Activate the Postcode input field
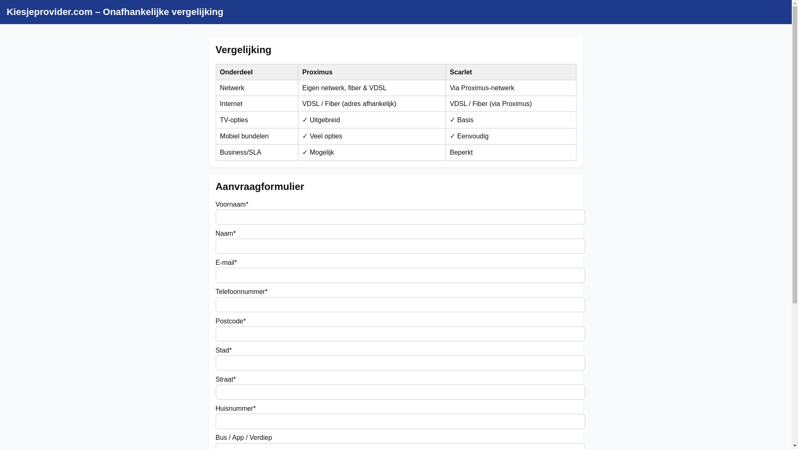The image size is (798, 449). point(400,334)
